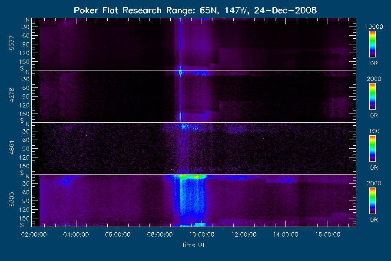Screen dimensions: 391x261
Task: Click the 120 tick label of the 5577 panel
Action: point(24,53)
